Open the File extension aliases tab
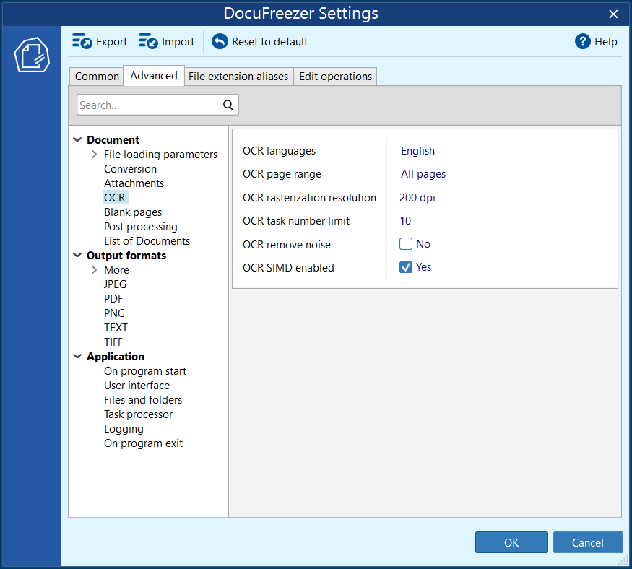 point(238,77)
